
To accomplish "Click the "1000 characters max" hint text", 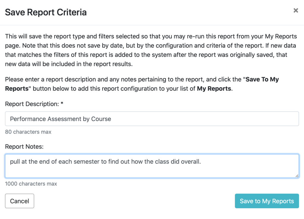I will coord(31,184).
